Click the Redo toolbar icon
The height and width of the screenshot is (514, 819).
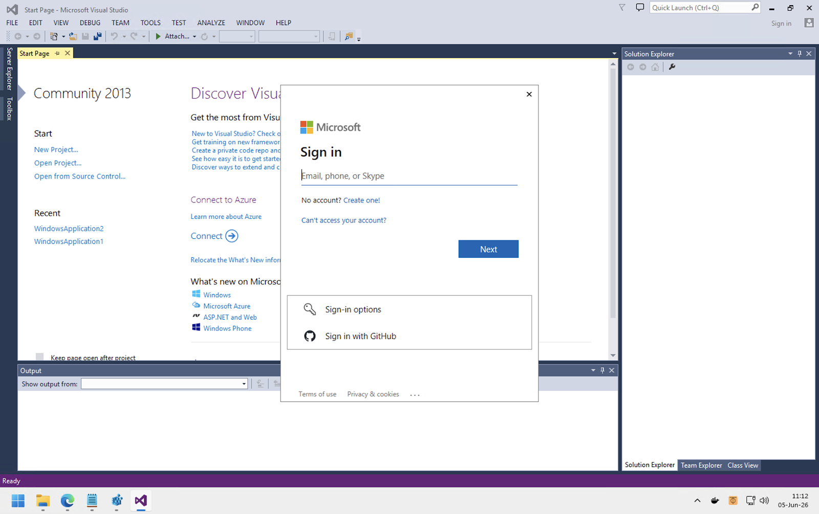134,36
